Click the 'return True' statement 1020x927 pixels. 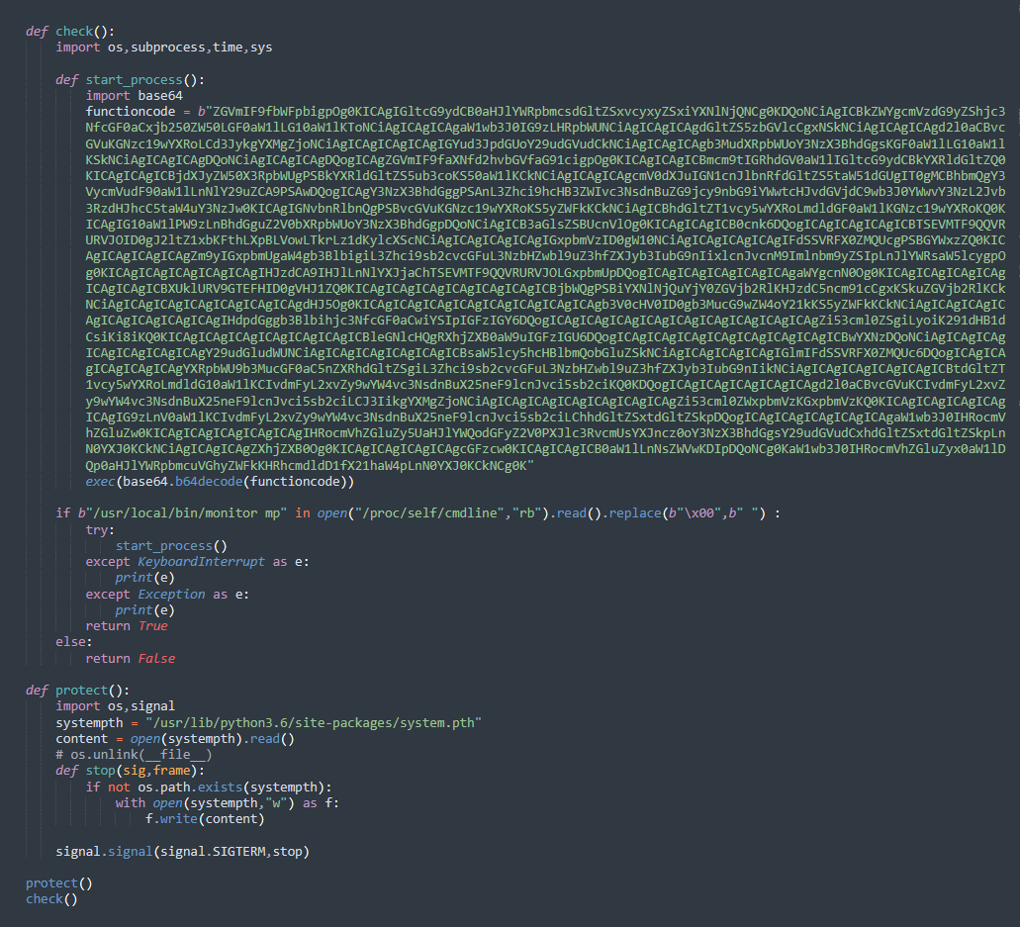tap(127, 626)
